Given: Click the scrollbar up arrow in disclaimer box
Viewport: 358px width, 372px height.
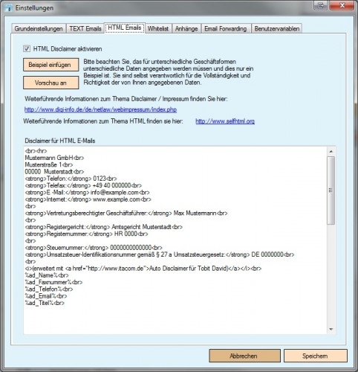Looking at the screenshot, I should tap(331, 151).
